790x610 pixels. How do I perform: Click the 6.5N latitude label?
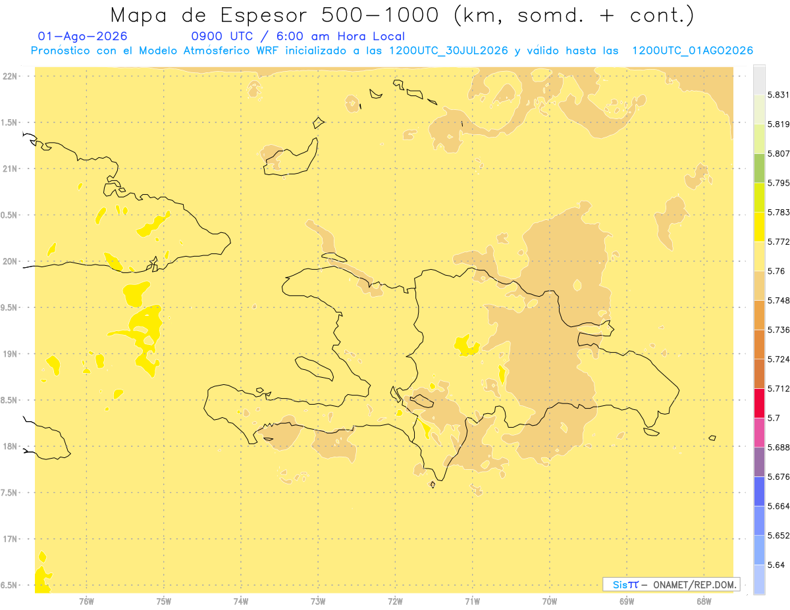pos(10,586)
